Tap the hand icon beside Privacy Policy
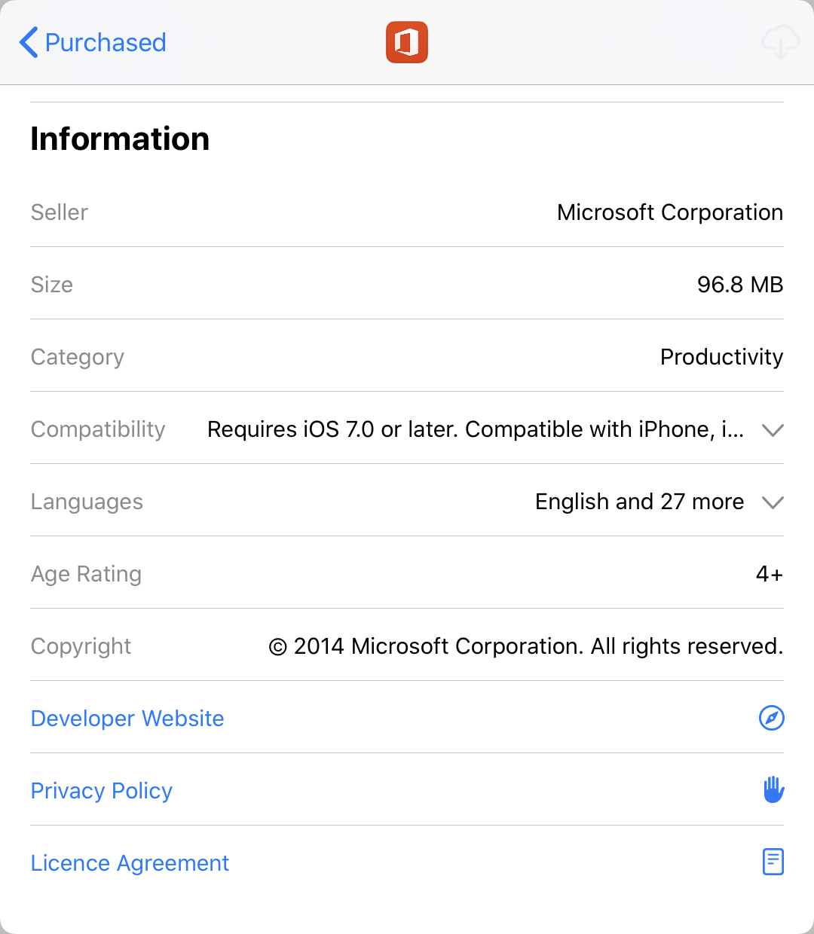Viewport: 814px width, 934px height. pyautogui.click(x=773, y=790)
